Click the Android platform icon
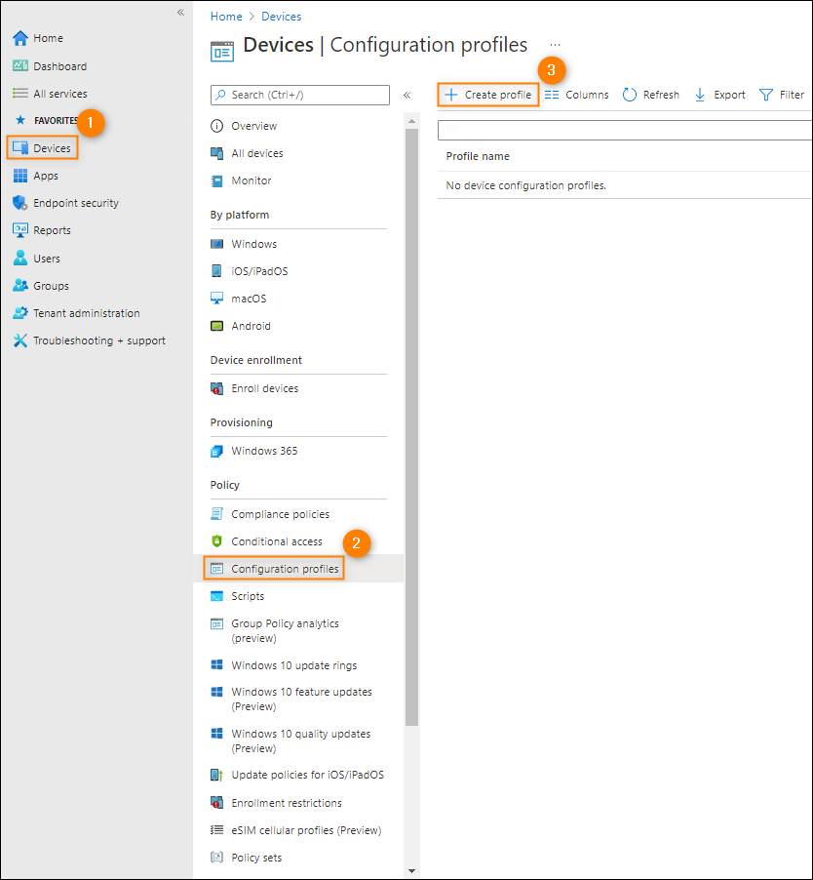The width and height of the screenshot is (813, 880). 216,326
